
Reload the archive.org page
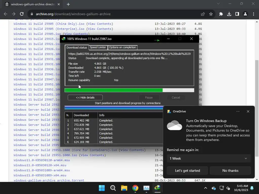pyautogui.click(x=22, y=14)
